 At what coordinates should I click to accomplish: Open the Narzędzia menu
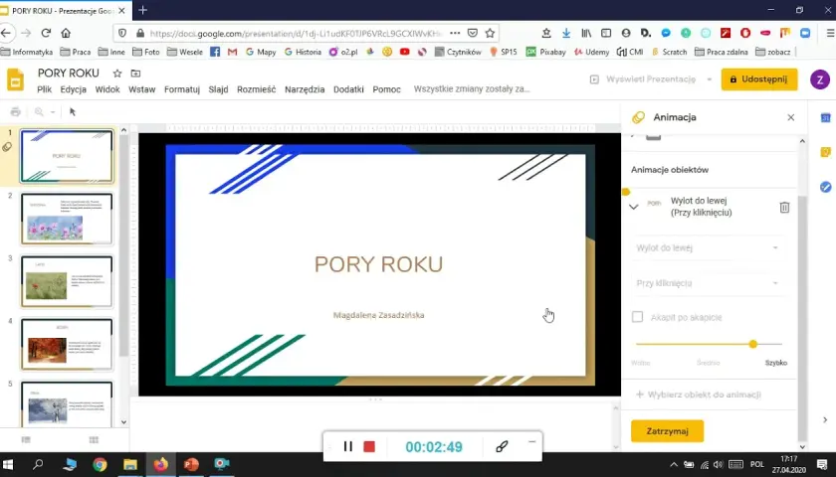click(305, 89)
